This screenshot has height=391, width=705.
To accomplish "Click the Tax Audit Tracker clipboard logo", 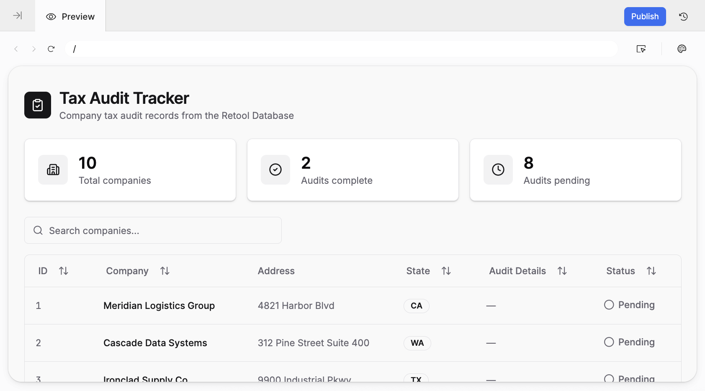I will tap(38, 105).
